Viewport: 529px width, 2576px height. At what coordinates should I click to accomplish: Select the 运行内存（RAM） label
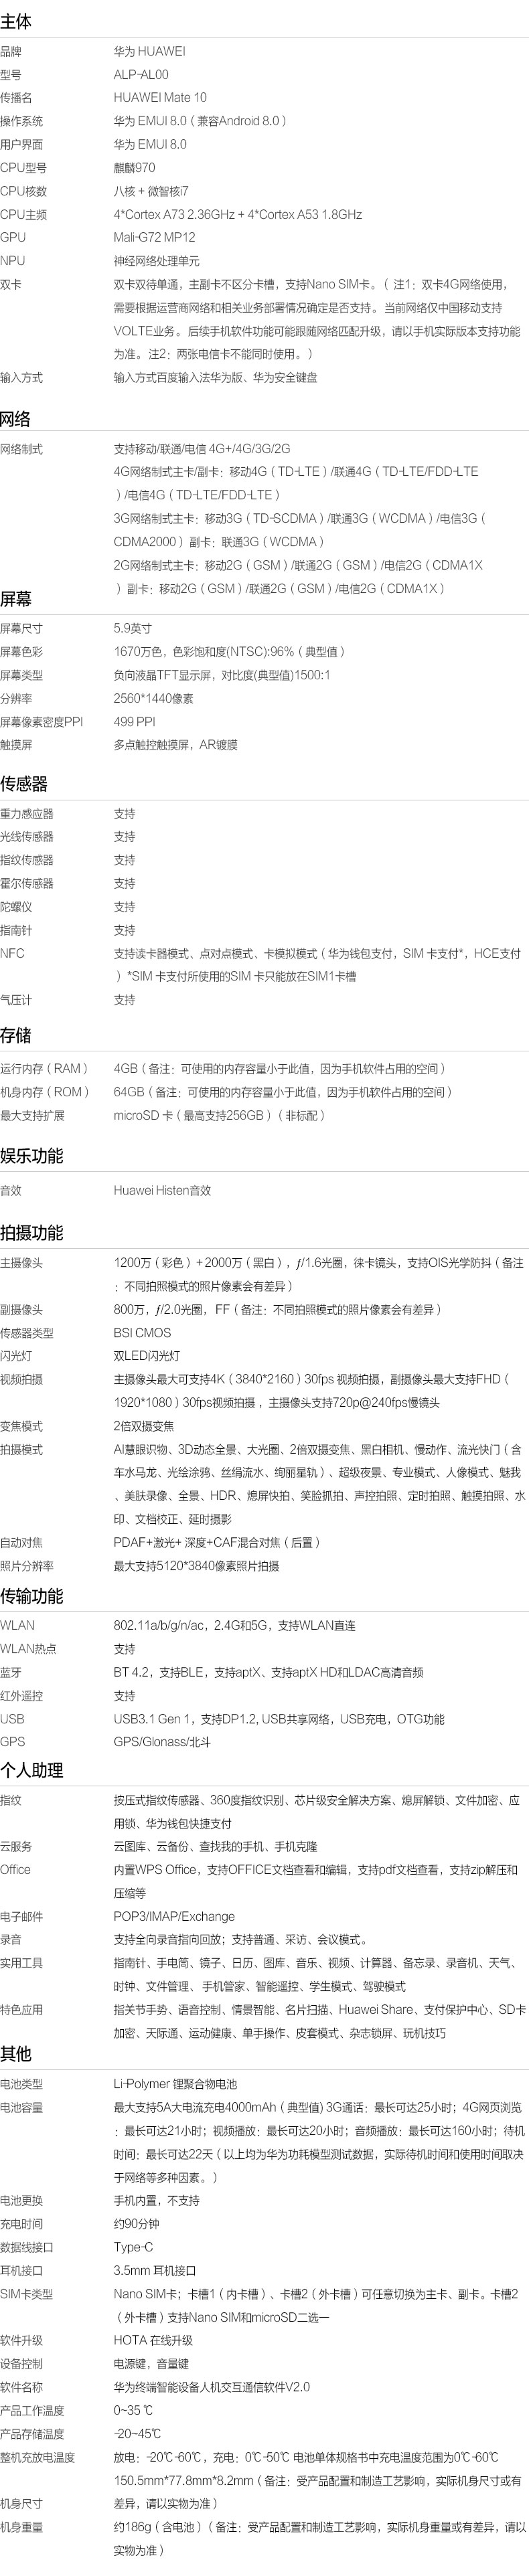pos(45,1069)
